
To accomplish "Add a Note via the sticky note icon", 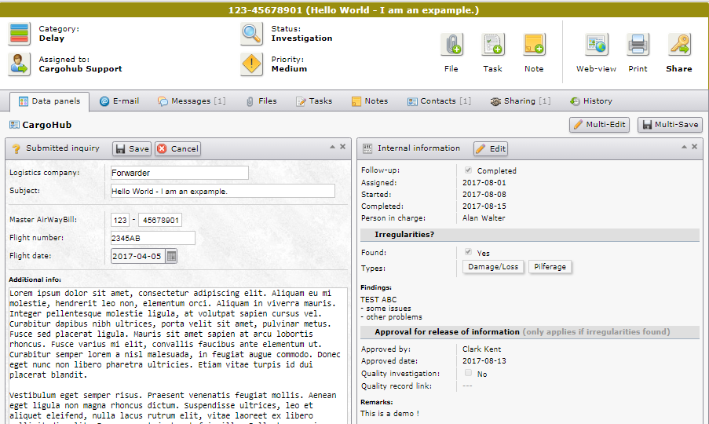I will point(534,45).
